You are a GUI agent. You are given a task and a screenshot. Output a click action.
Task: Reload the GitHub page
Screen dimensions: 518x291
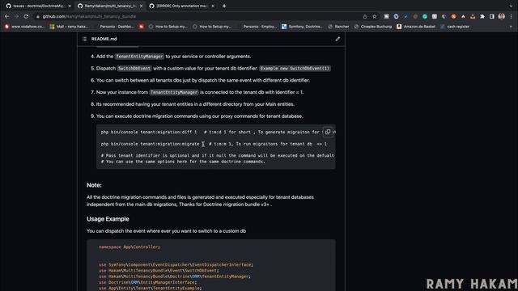click(x=26, y=16)
